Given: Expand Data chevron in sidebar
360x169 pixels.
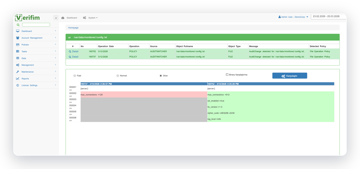Looking at the screenshot, I should [55, 58].
